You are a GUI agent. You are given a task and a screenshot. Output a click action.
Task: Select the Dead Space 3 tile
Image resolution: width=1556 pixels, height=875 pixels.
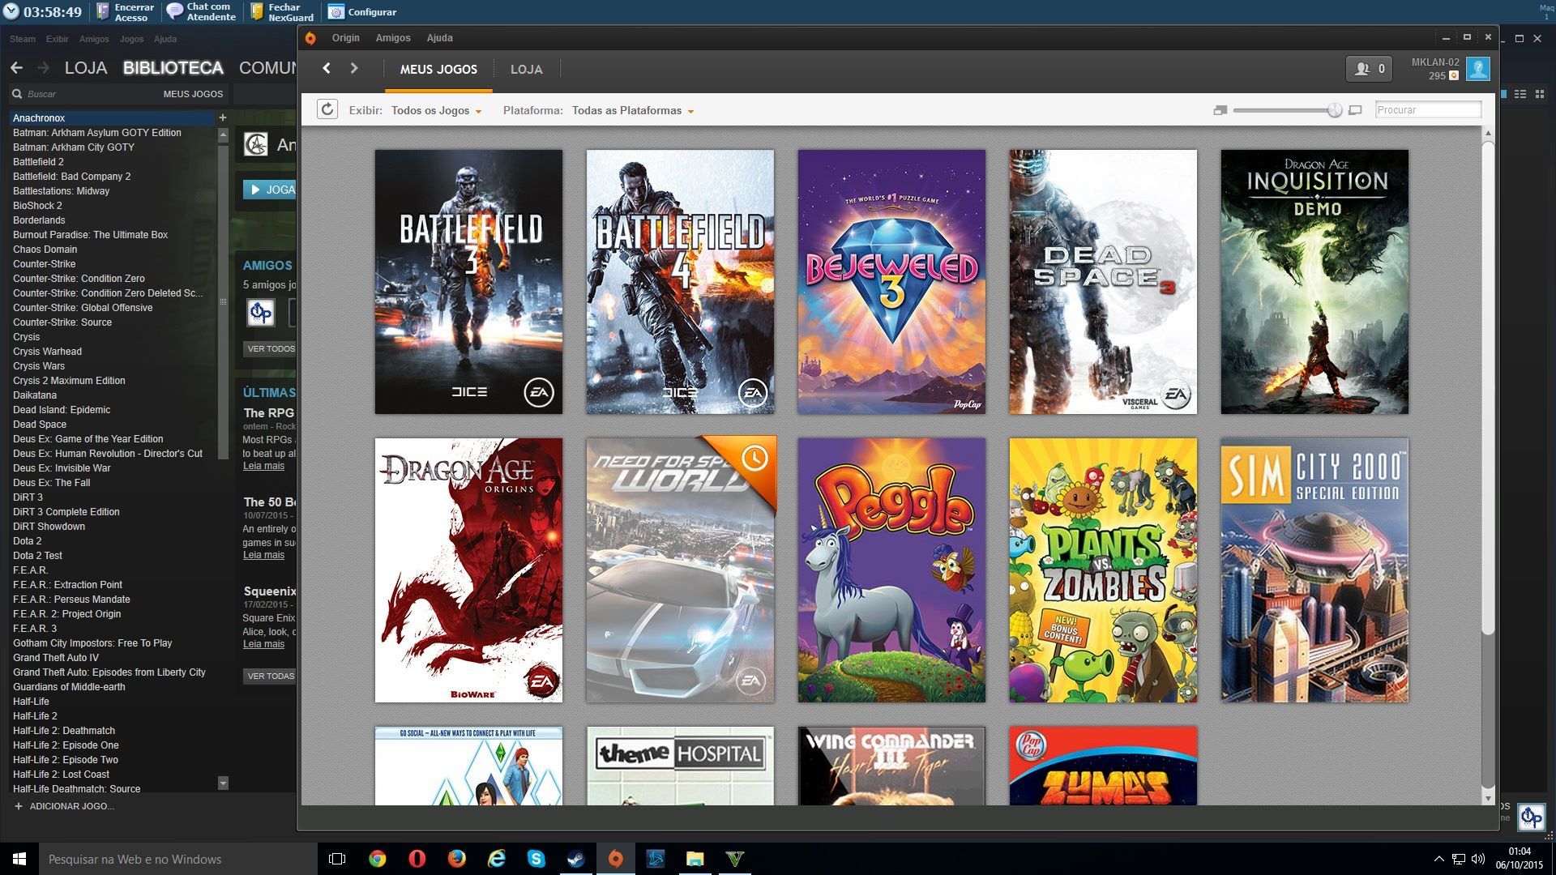point(1103,282)
